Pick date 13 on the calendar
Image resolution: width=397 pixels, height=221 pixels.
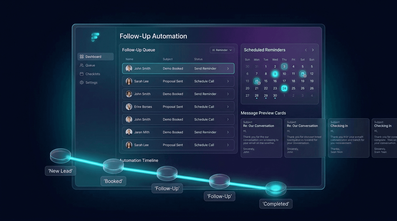point(247,81)
